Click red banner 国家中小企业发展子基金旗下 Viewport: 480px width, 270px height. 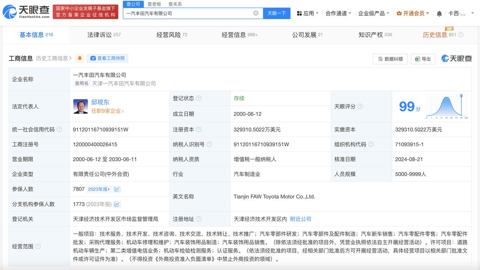85,12
